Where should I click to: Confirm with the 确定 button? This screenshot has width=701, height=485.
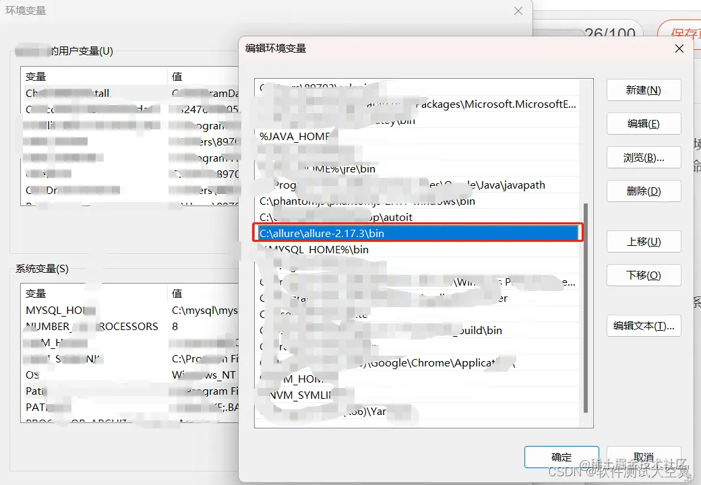click(x=561, y=457)
